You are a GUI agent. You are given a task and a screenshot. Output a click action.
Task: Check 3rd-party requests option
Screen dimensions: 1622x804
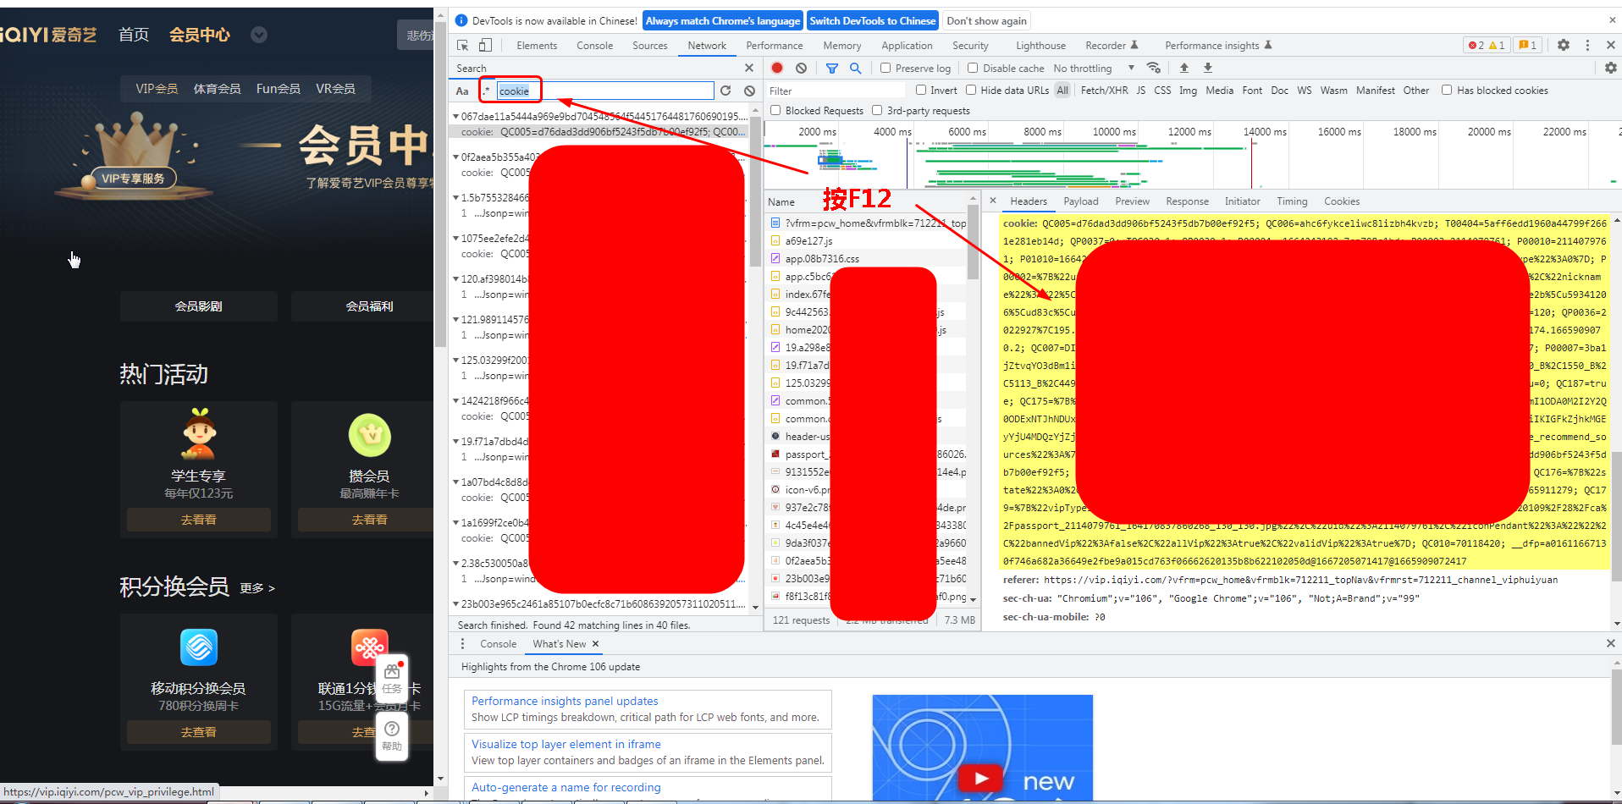click(x=877, y=110)
